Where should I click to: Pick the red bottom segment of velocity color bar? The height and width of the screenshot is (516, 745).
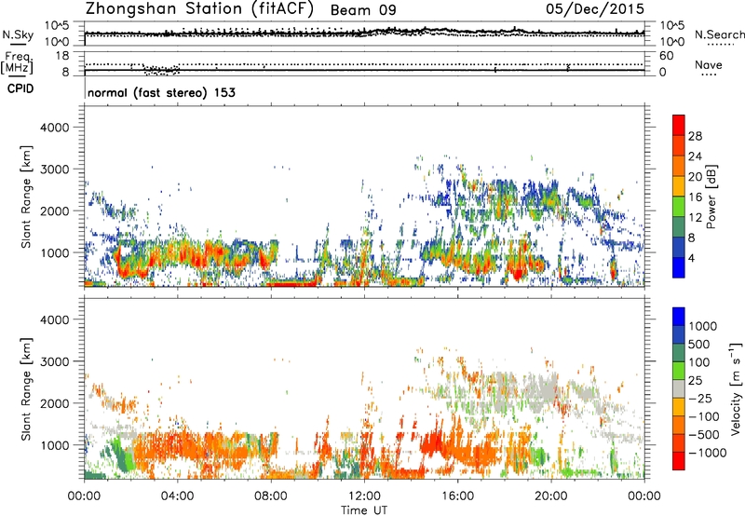(679, 461)
